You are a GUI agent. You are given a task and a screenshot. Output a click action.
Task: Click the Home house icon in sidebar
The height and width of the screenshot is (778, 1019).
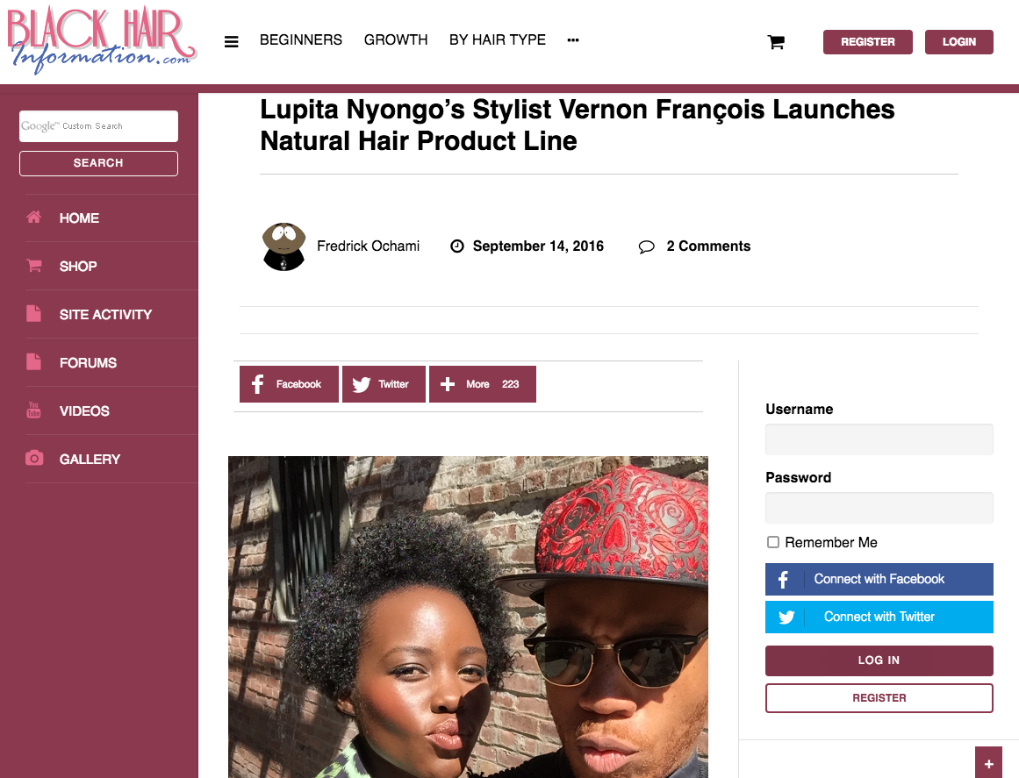[x=34, y=218]
